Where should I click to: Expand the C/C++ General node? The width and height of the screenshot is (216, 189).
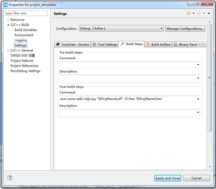pos(8,50)
